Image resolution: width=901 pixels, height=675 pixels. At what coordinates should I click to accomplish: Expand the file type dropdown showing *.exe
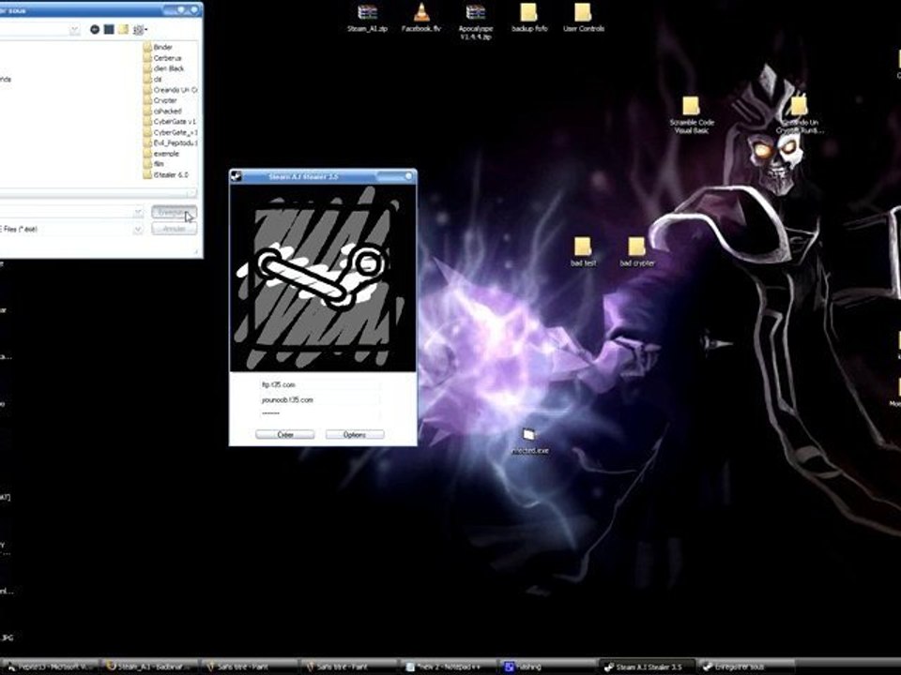(x=138, y=230)
